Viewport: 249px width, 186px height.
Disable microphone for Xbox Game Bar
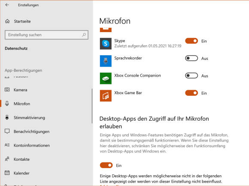(x=191, y=93)
